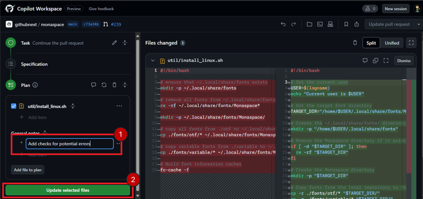This screenshot has width=423, height=199.
Task: Click Give feedback link
Action: click(x=101, y=8)
